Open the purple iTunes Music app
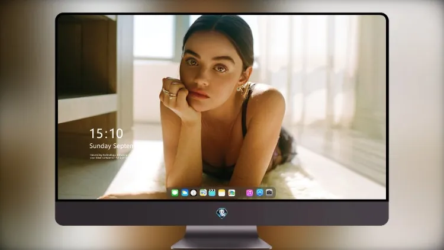Image resolution: width=444 pixels, height=250 pixels. tap(249, 193)
